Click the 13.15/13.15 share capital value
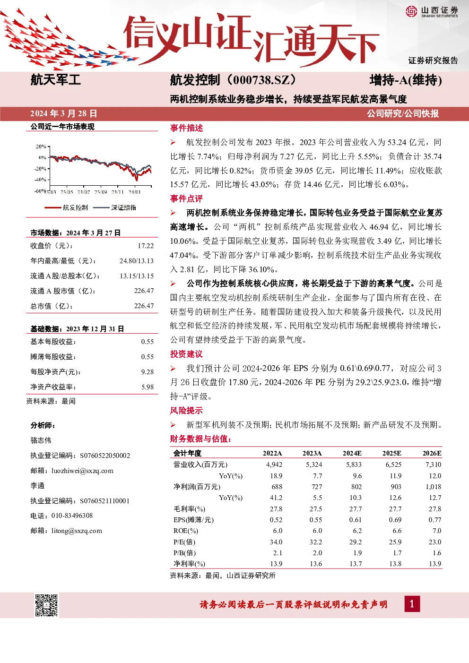 (137, 276)
